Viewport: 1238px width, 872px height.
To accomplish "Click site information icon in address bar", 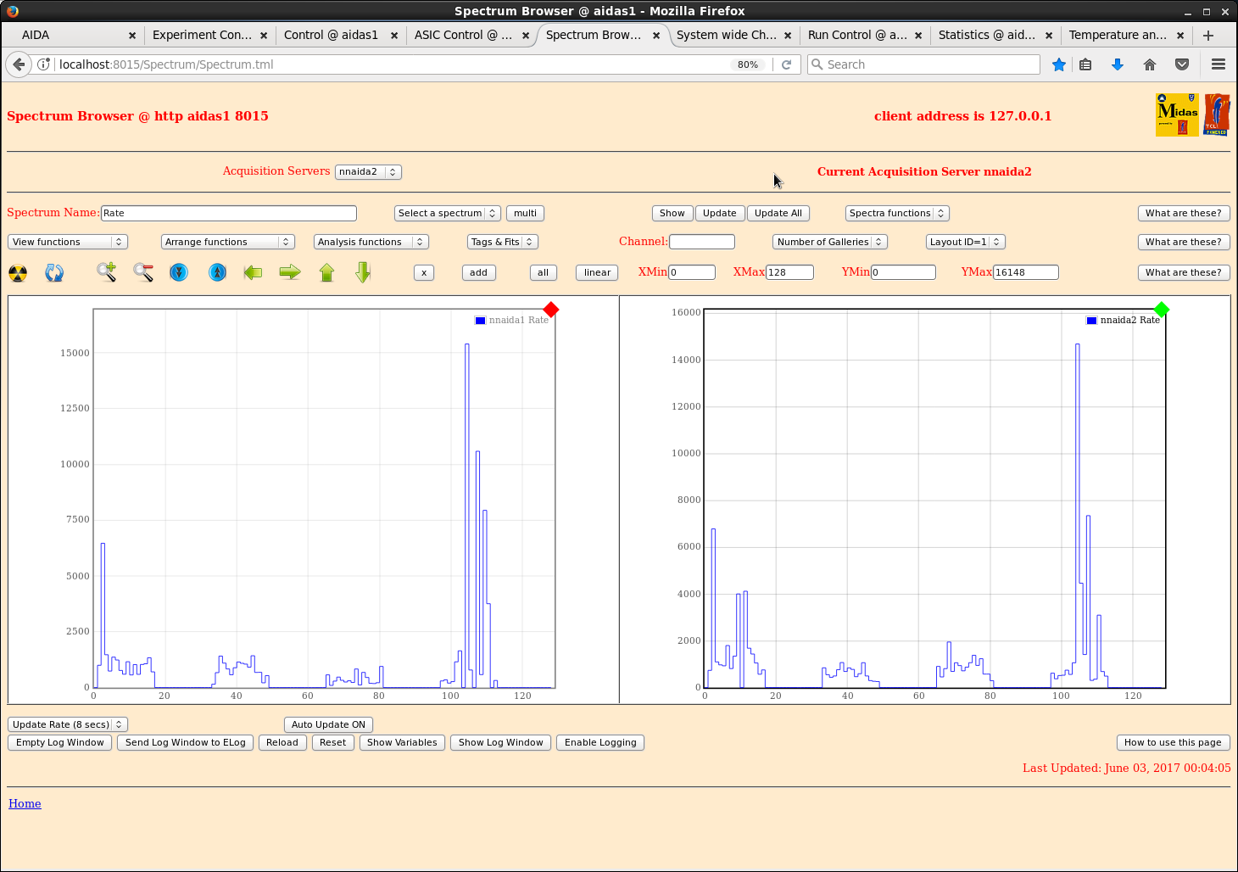I will pyautogui.click(x=44, y=64).
